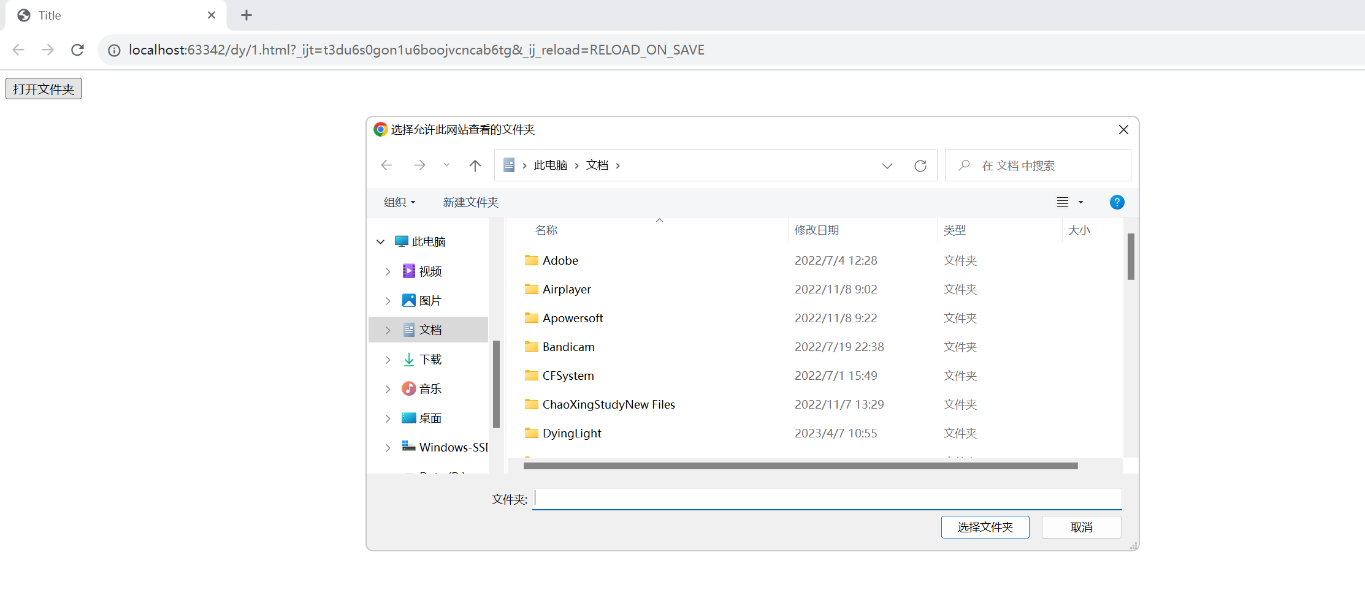
Task: Click the 在 文档 中搜索 search box
Action: pos(1038,165)
